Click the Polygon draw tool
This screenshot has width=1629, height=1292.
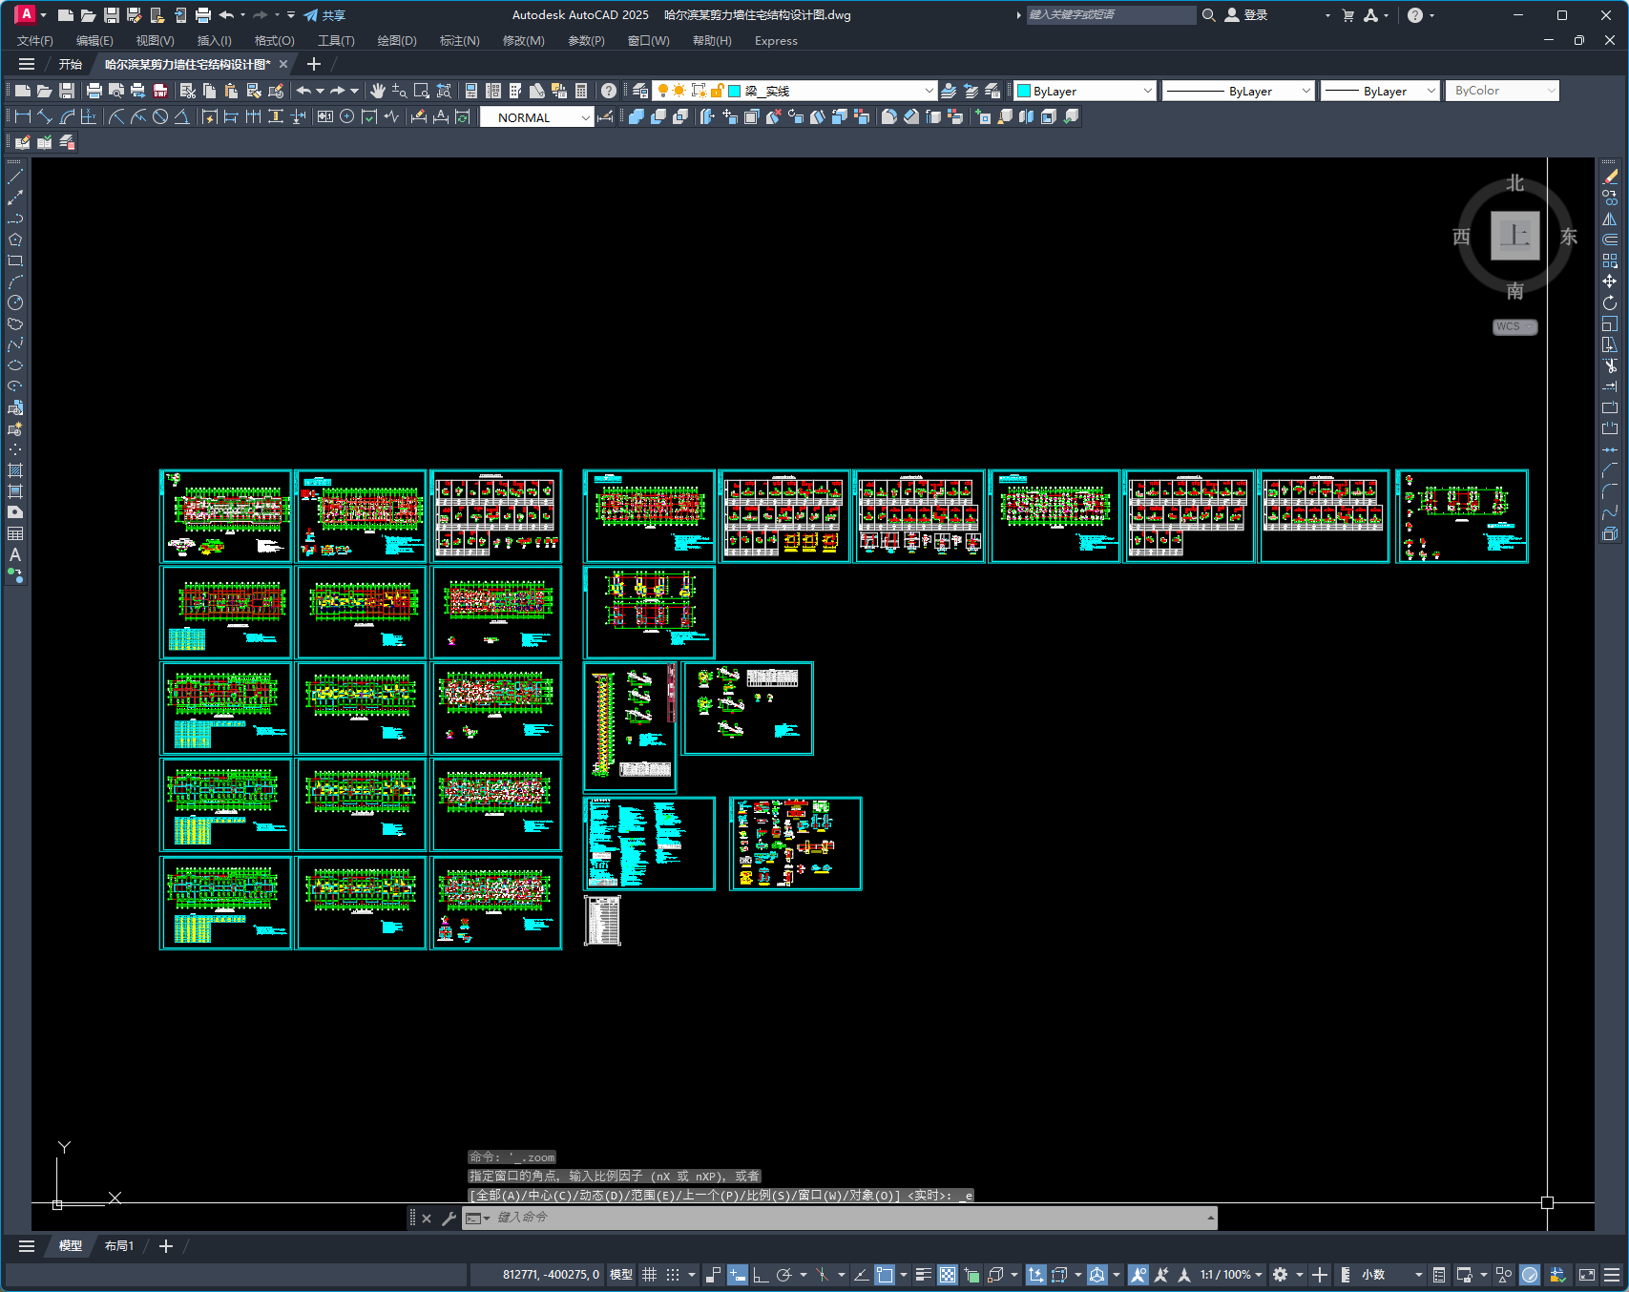click(x=15, y=240)
